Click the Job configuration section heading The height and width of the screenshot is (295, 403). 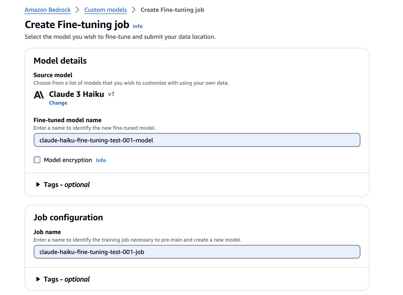68,218
